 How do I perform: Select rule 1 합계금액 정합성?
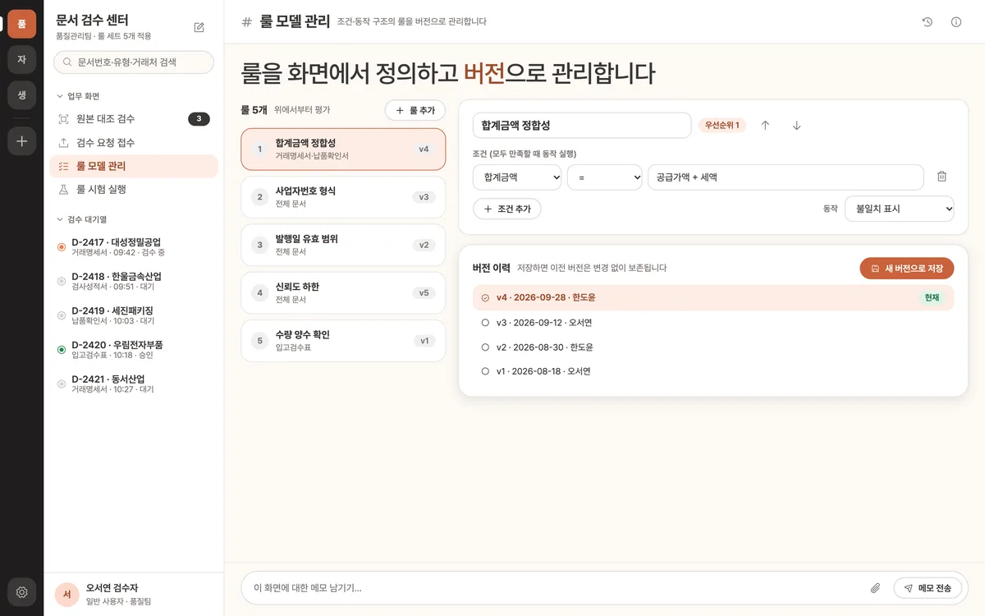[x=343, y=149]
